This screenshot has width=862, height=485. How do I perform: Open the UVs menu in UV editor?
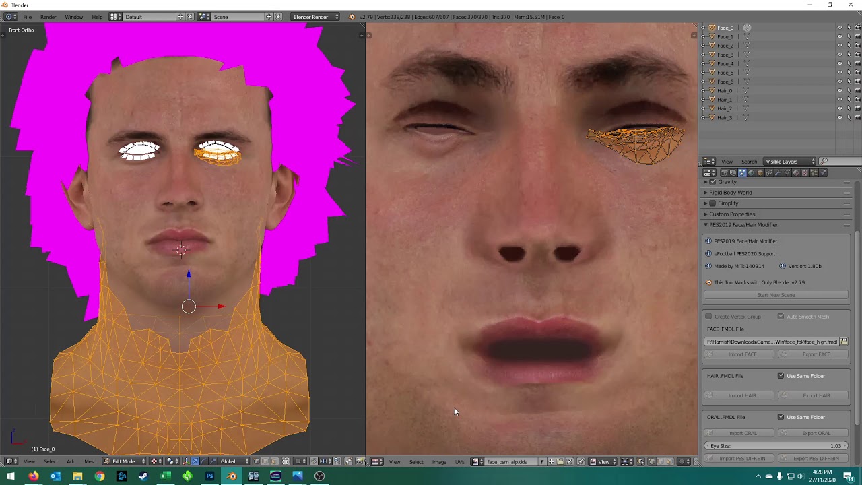pos(459,461)
